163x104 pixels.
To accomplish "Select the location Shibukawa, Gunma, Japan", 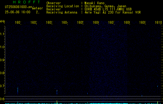I will coord(105,6).
